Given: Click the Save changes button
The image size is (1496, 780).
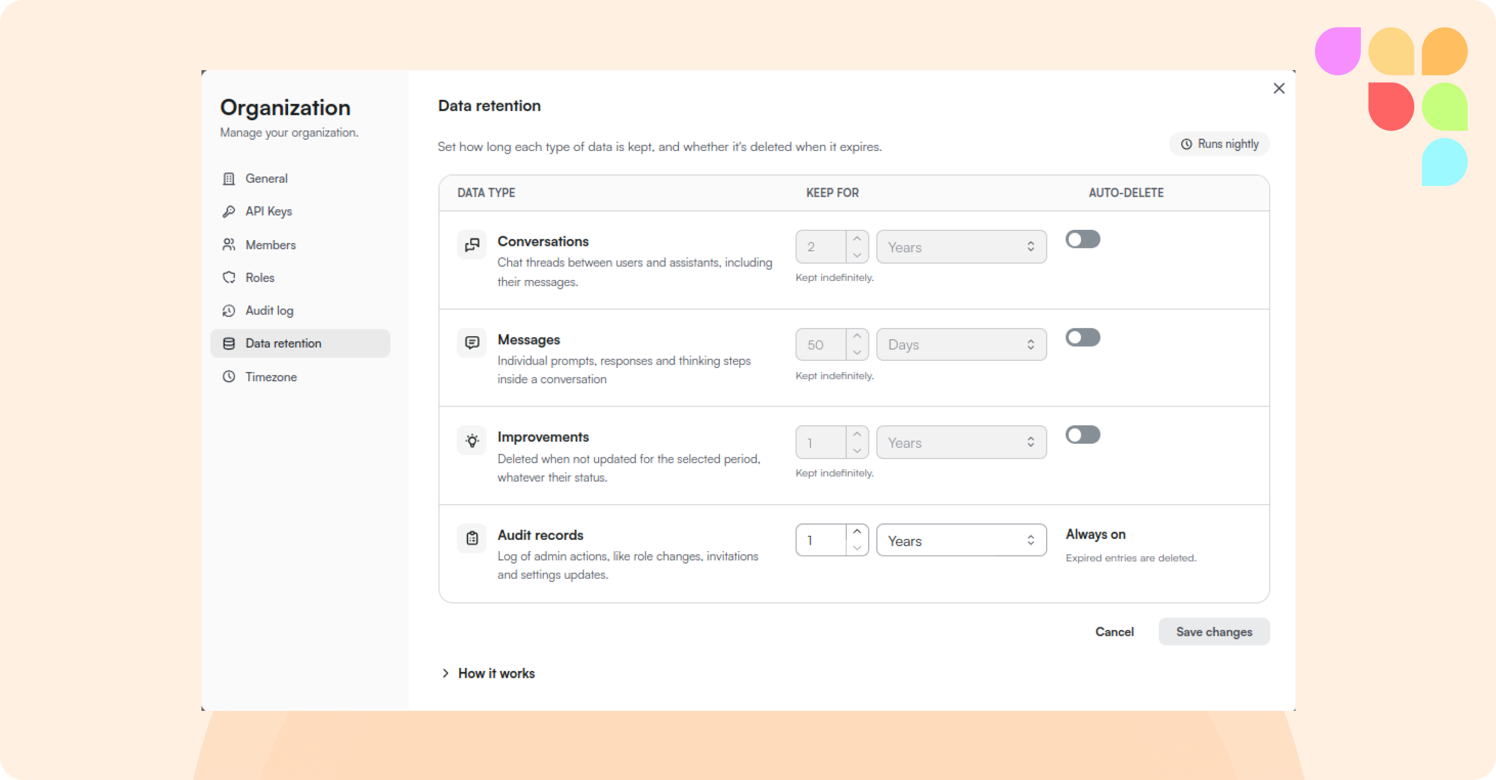Looking at the screenshot, I should click(1214, 632).
